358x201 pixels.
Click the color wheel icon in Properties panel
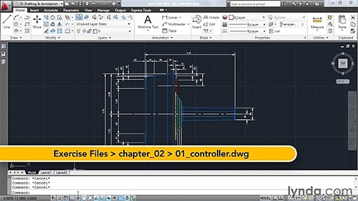pyautogui.click(x=225, y=17)
